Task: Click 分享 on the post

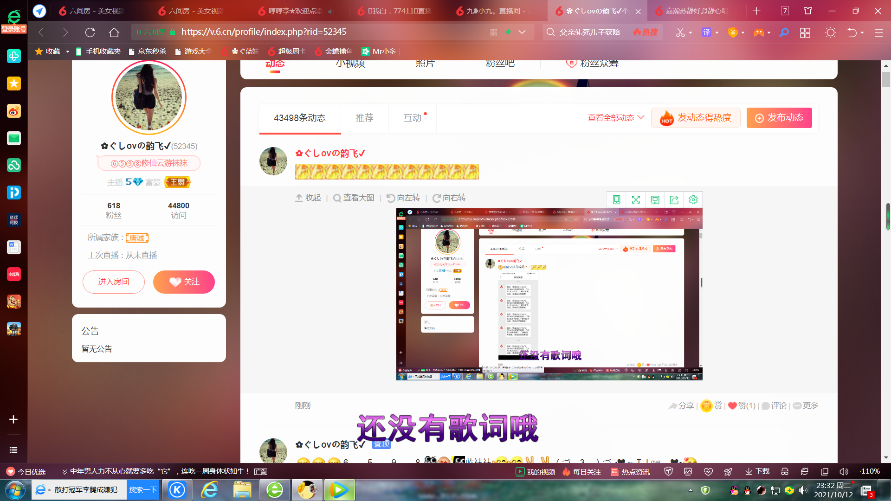Action: pos(681,406)
